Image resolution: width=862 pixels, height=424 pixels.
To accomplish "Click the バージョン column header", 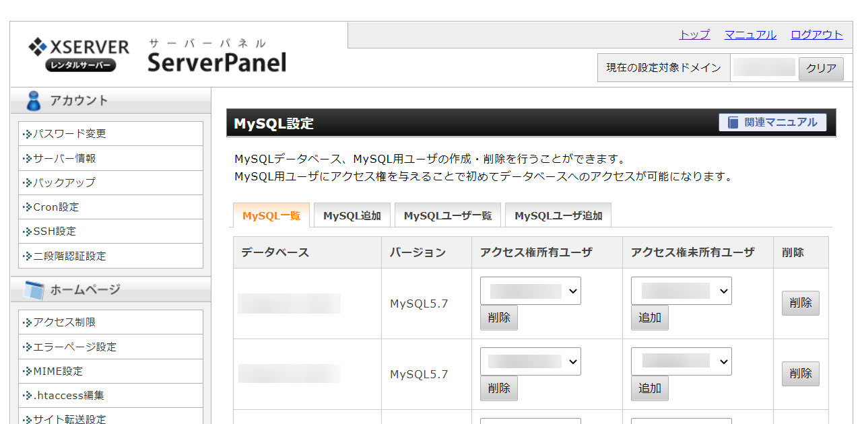I will click(427, 252).
